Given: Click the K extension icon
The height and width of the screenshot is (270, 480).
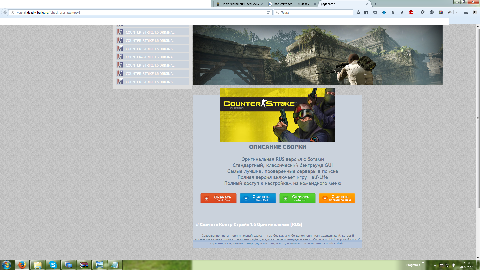Looking at the screenshot, I should (475, 12).
